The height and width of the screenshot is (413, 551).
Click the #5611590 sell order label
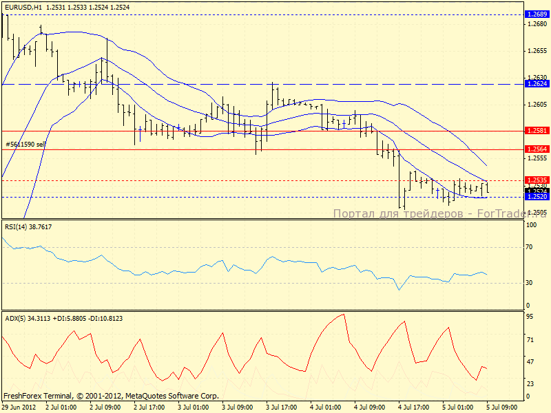[x=25, y=145]
